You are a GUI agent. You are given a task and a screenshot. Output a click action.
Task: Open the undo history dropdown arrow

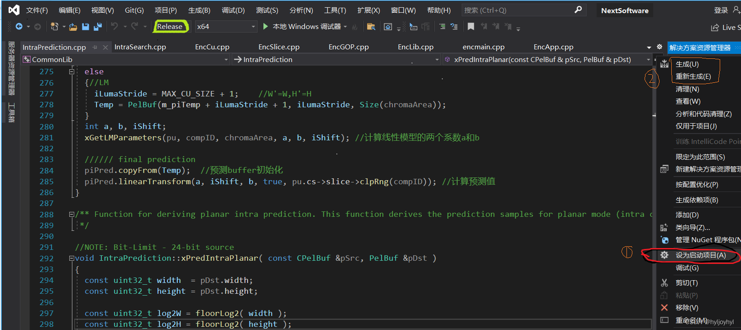pos(125,27)
